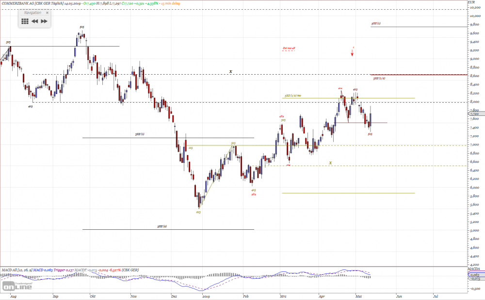Open the grid overview icon in Navigation panel

pos(25,21)
